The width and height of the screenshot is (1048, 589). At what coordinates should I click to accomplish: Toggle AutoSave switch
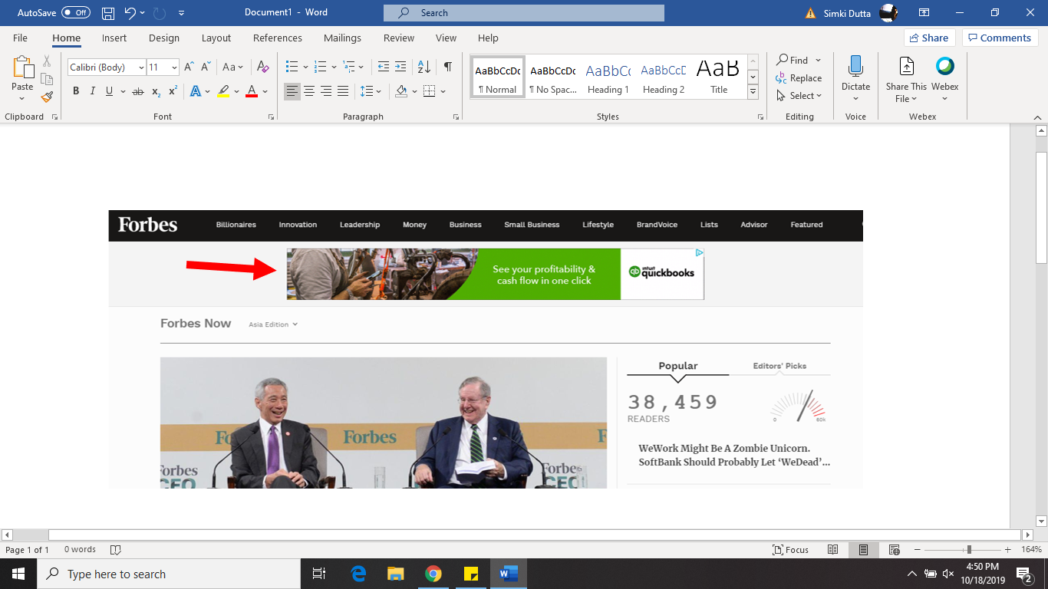(76, 13)
